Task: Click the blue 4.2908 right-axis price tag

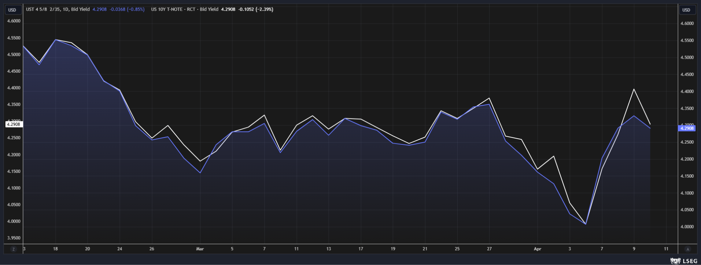Action: (687, 128)
